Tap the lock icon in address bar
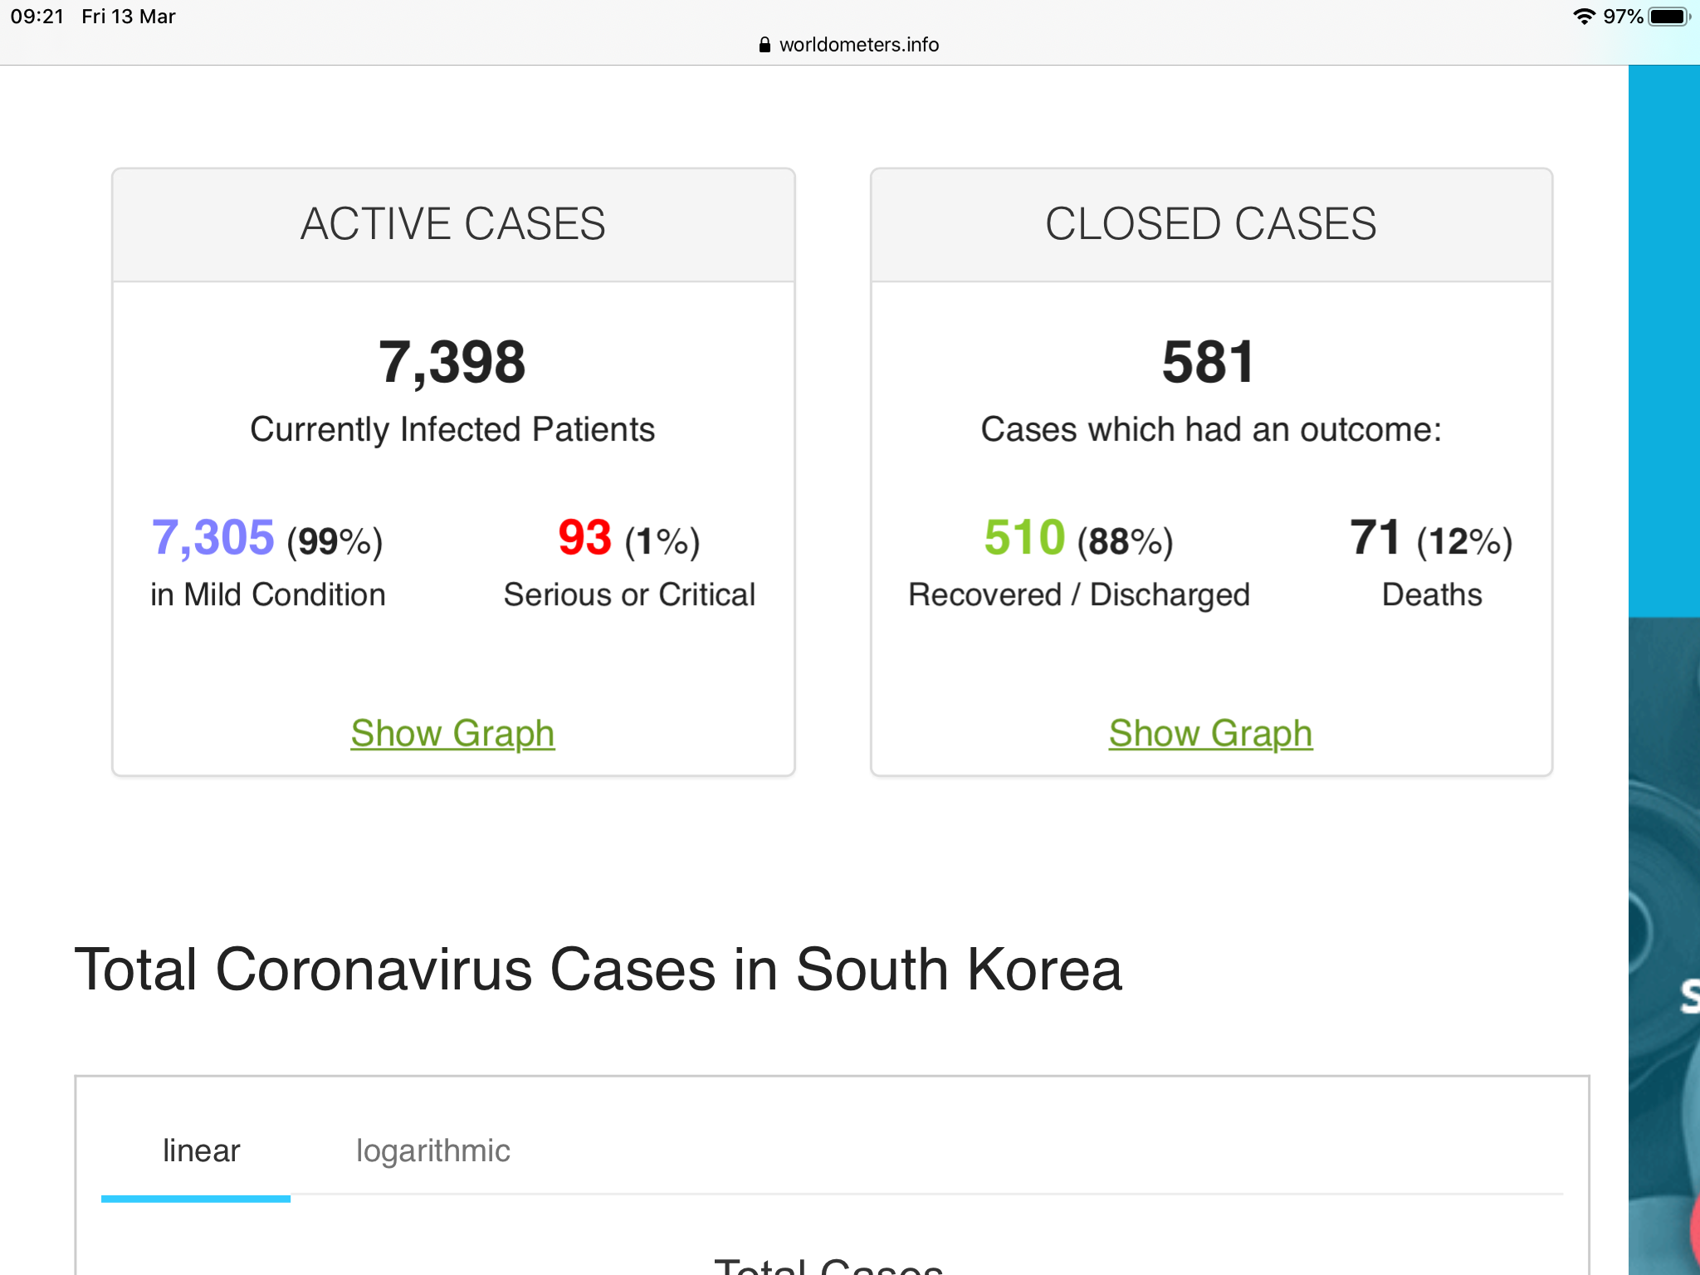 pos(765,45)
